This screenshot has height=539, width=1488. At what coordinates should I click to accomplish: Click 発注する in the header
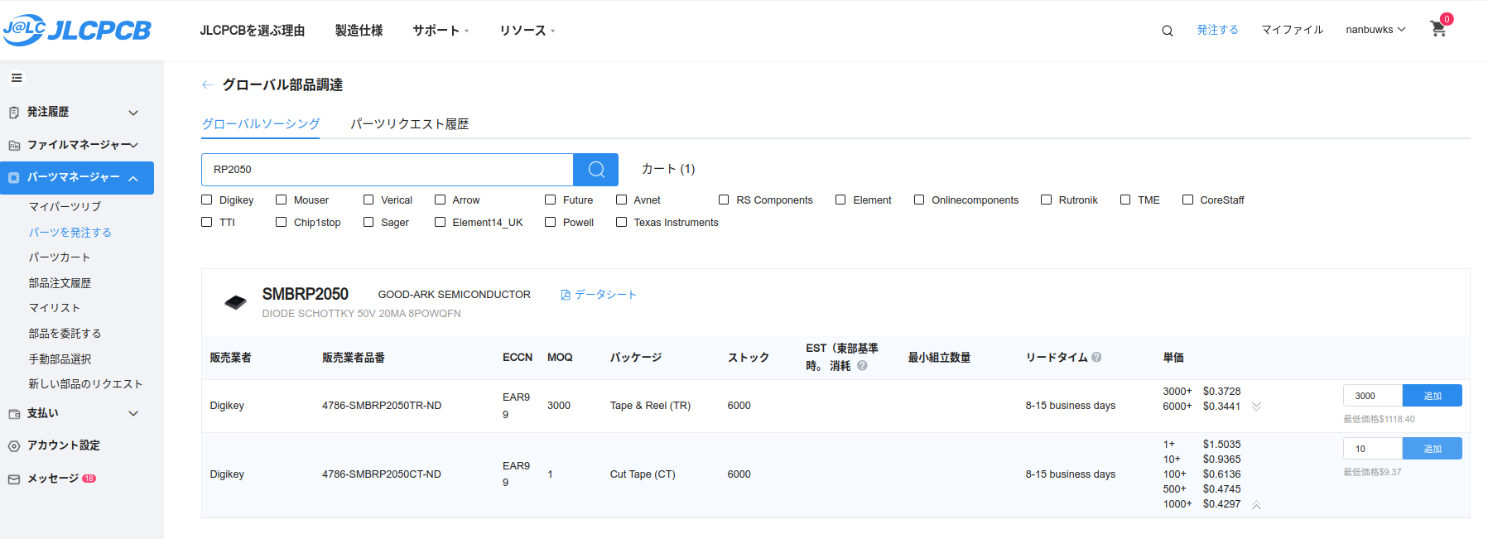tap(1218, 30)
